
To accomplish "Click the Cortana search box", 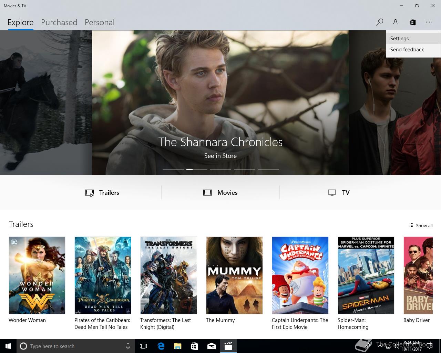I will pyautogui.click(x=76, y=346).
